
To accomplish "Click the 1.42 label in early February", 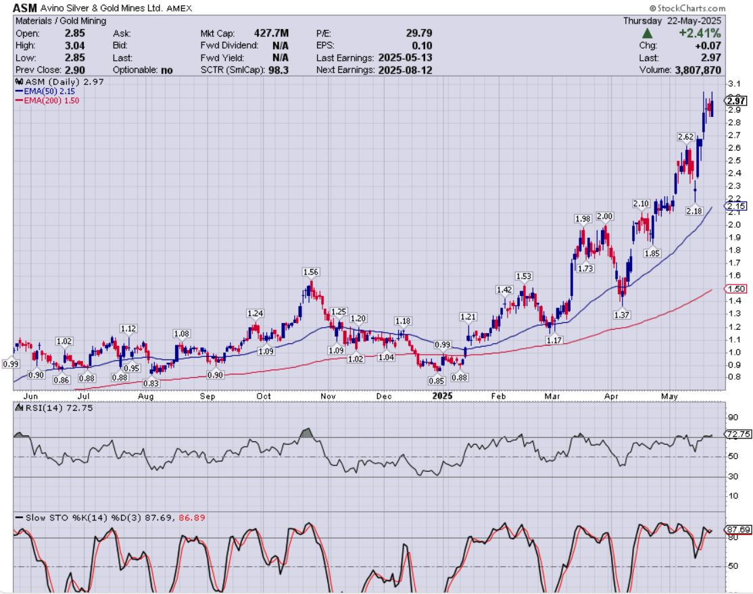I will pos(504,289).
